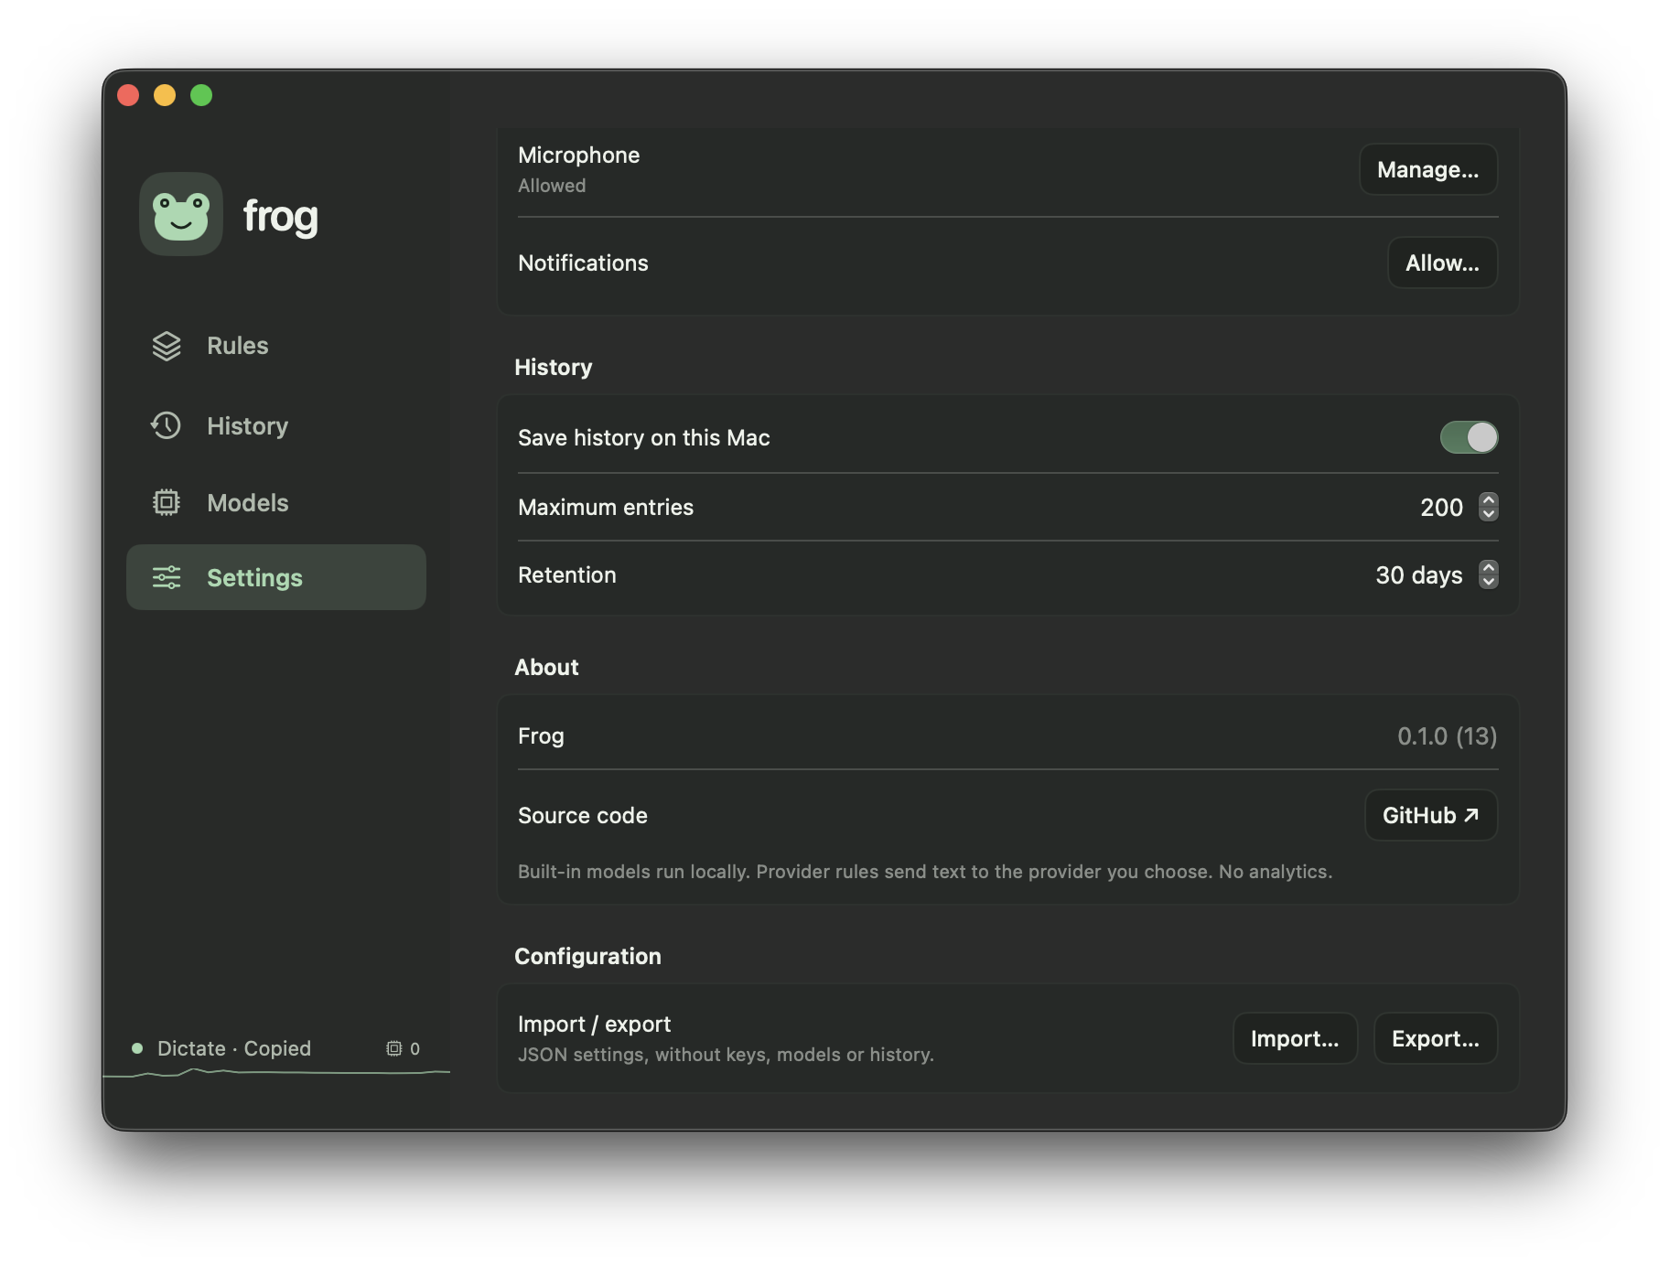Click the Microphone row label
This screenshot has height=1266, width=1669.
point(579,156)
